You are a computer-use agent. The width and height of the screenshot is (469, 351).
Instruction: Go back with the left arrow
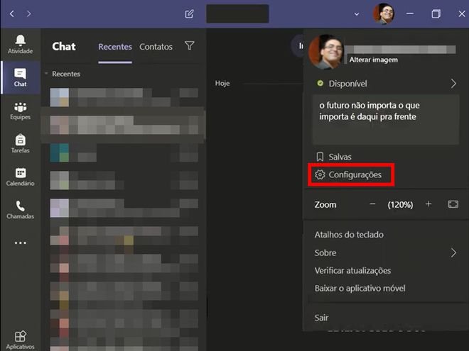click(12, 13)
